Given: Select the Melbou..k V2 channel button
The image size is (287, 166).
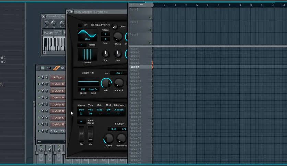Looking at the screenshot, I should tap(58, 131).
